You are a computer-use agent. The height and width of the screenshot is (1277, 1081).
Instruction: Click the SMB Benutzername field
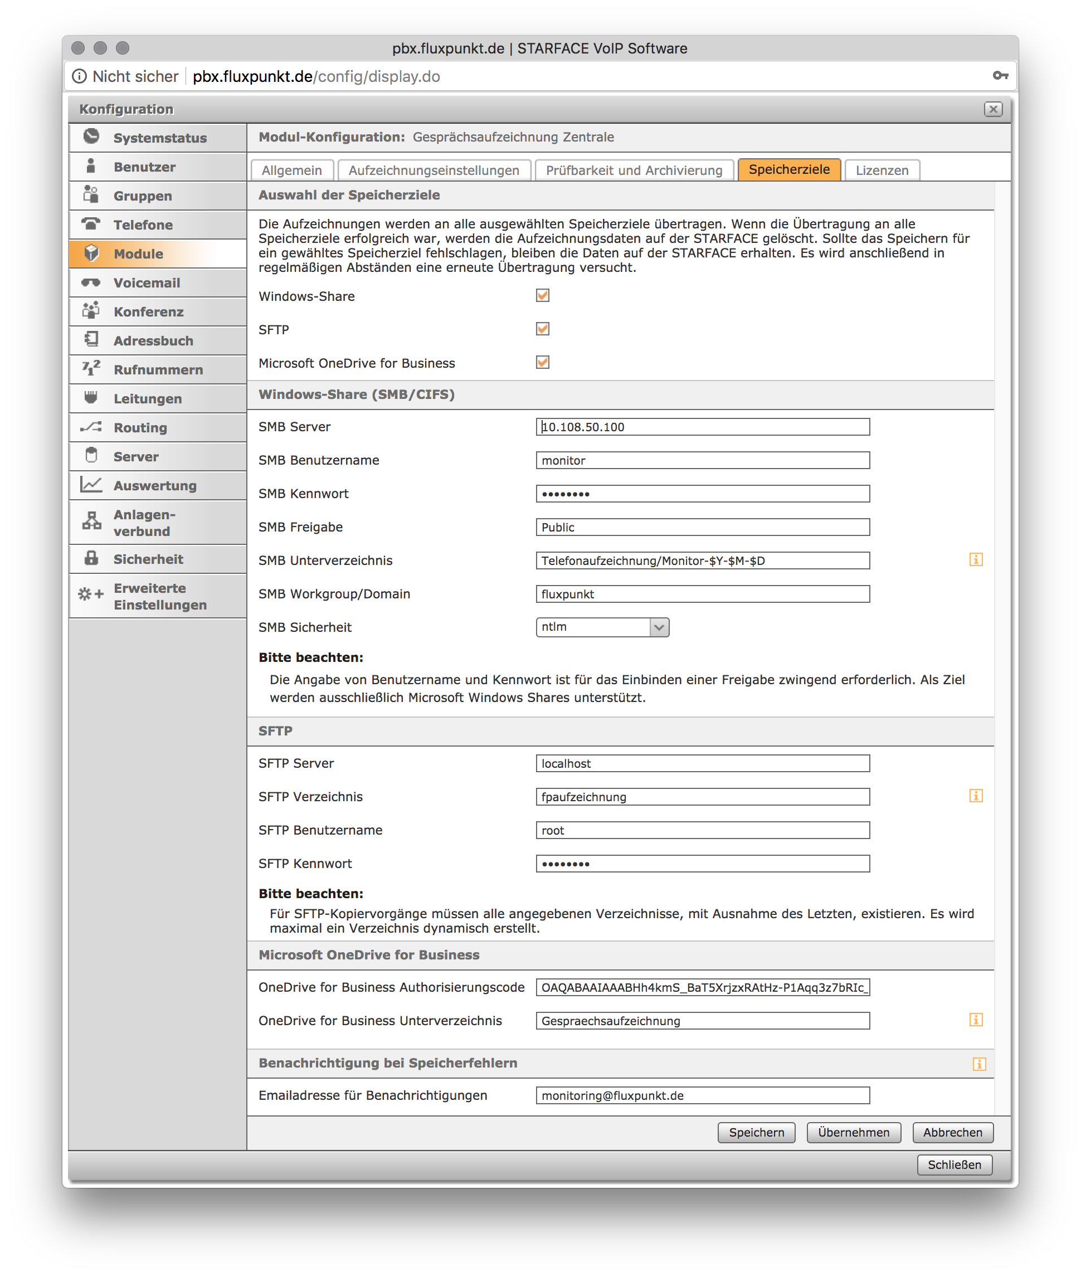point(703,460)
